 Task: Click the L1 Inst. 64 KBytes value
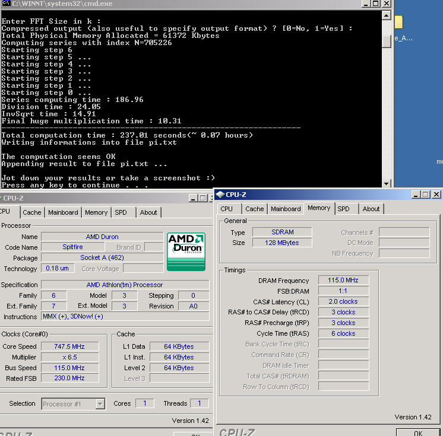click(x=179, y=357)
